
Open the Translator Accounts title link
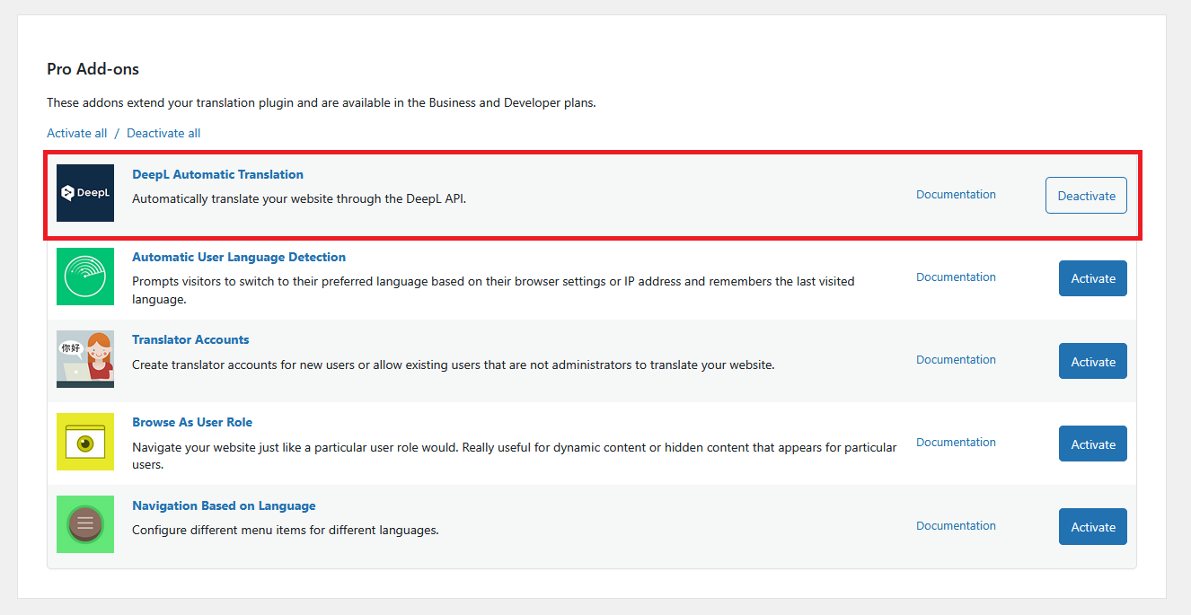click(190, 339)
